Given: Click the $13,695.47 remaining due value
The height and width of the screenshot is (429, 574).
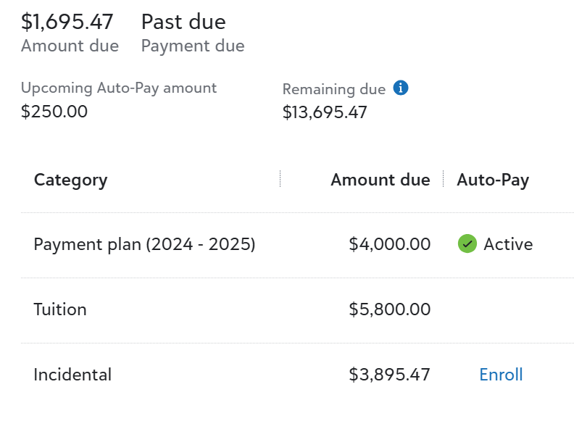Looking at the screenshot, I should [325, 112].
